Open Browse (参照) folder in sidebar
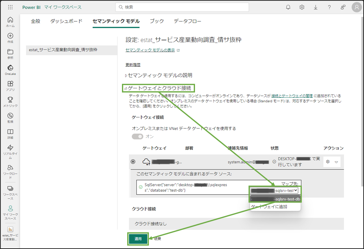The width and height of the screenshot is (364, 249). click(x=10, y=54)
